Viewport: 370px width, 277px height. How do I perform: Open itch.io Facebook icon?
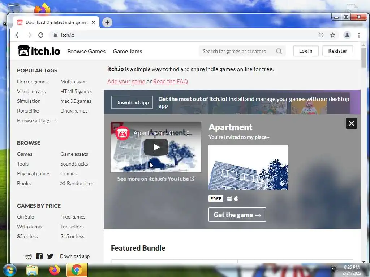click(x=39, y=256)
